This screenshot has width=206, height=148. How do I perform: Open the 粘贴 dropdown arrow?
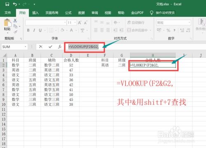click(7, 33)
